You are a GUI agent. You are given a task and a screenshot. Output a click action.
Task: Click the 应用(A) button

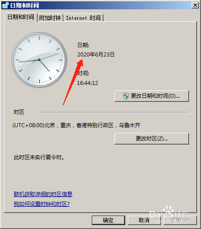180,220
